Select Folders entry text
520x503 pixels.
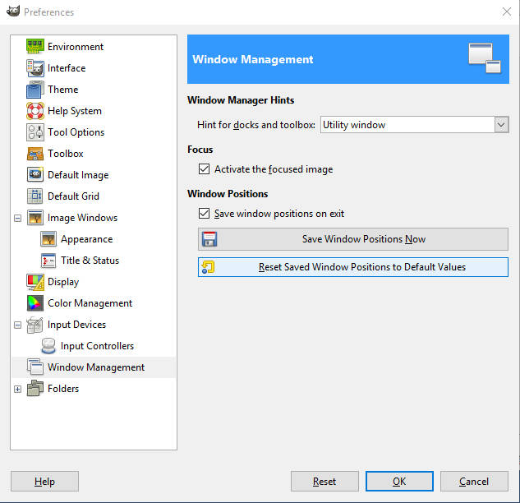[x=63, y=389]
